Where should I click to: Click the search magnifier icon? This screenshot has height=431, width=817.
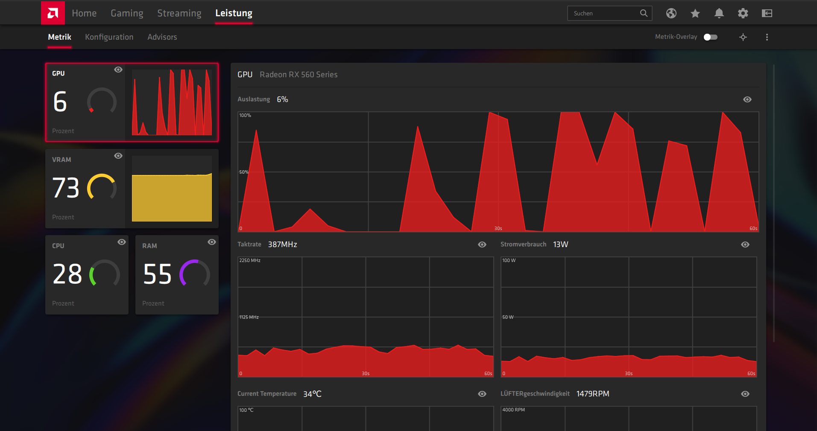pyautogui.click(x=644, y=13)
